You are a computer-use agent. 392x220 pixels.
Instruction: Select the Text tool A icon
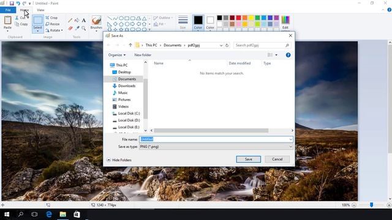pos(84,20)
